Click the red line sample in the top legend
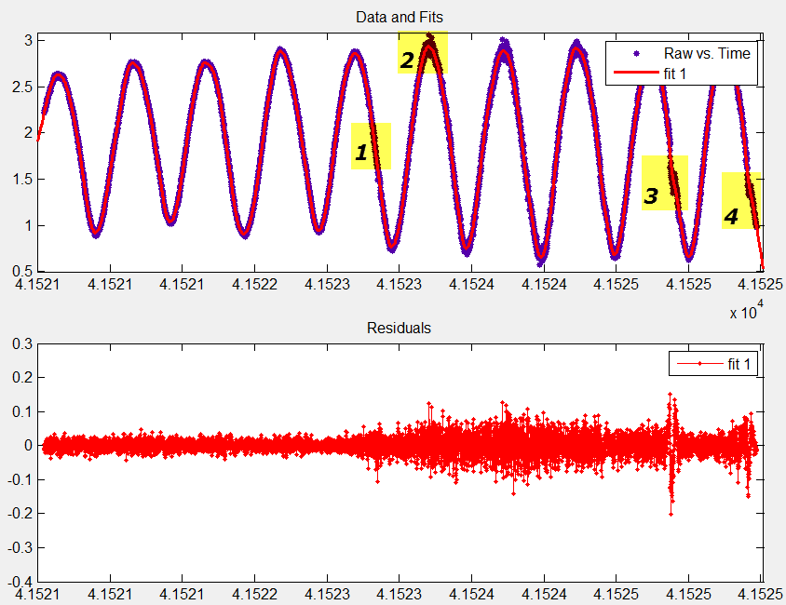The image size is (786, 605). [x=634, y=74]
